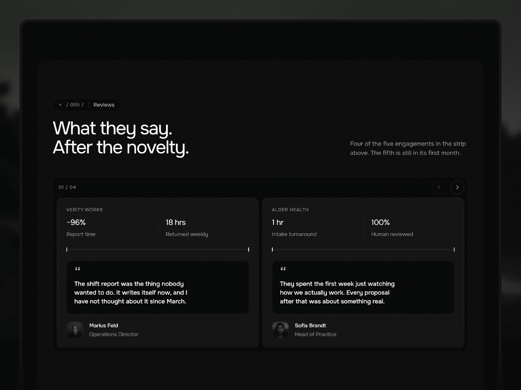Click the Operations Director title
The height and width of the screenshot is (390, 521).
[114, 334]
